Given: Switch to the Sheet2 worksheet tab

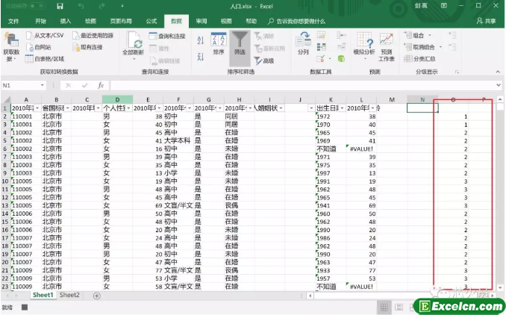Looking at the screenshot, I should coord(69,296).
